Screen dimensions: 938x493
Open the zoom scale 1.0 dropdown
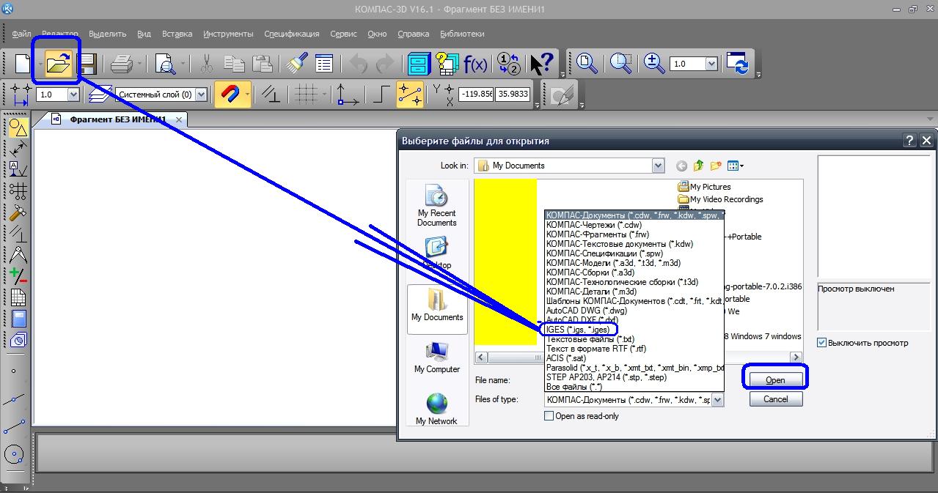point(711,64)
